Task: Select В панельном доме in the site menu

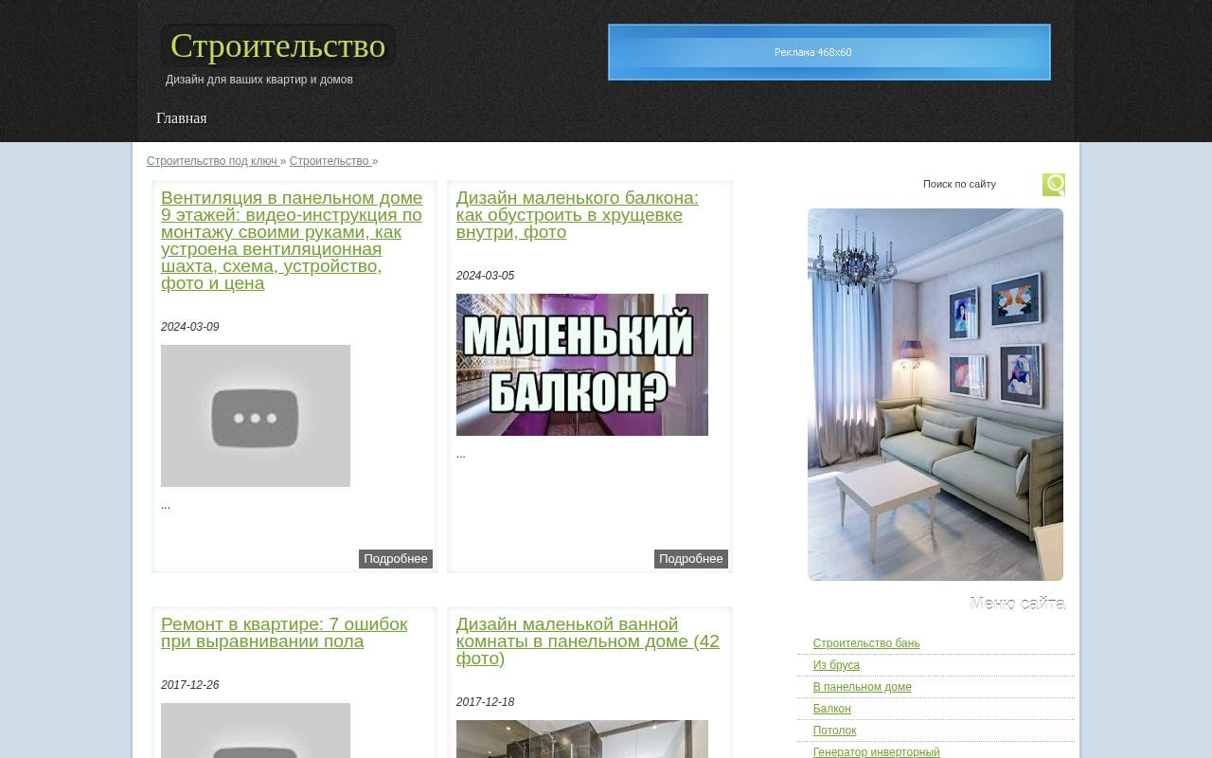Action: [863, 687]
